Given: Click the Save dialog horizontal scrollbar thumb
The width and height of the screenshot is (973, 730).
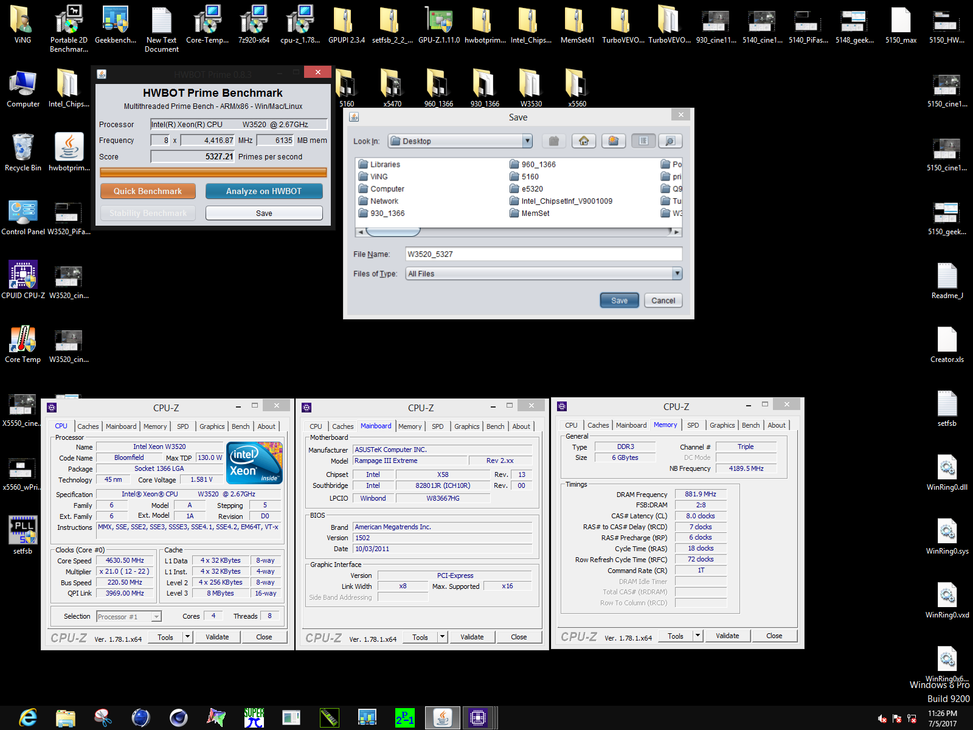Looking at the screenshot, I should [392, 232].
